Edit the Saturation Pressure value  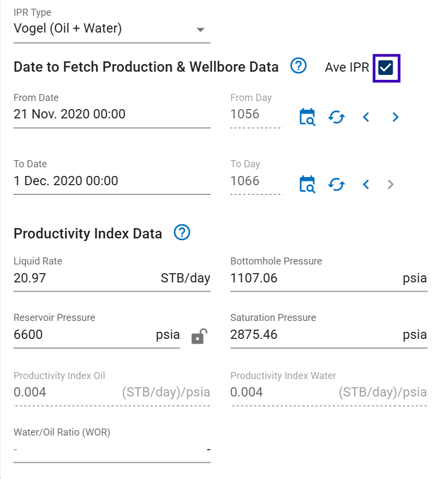310,335
